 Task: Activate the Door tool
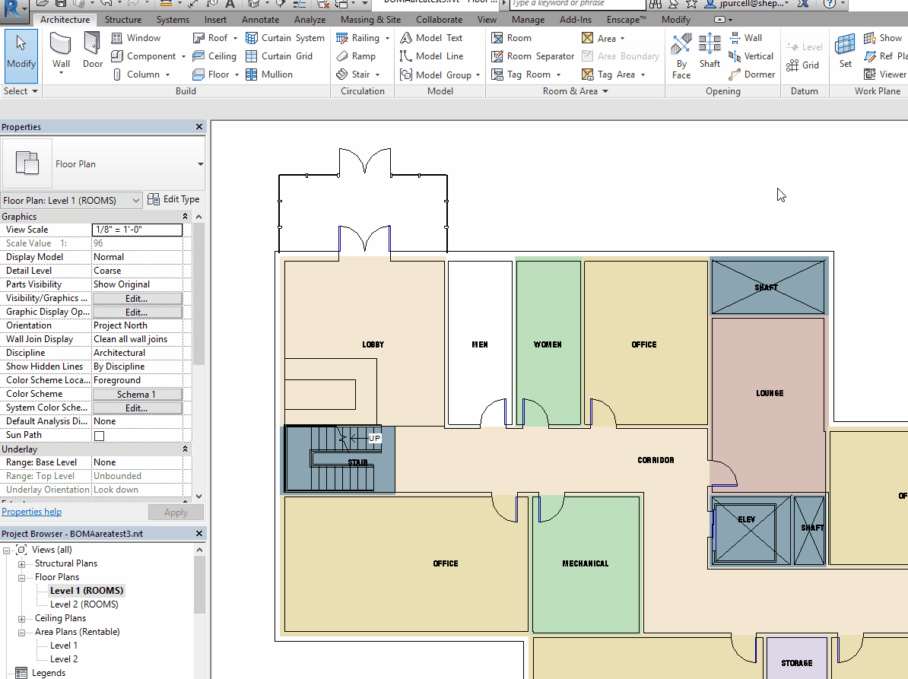93,51
